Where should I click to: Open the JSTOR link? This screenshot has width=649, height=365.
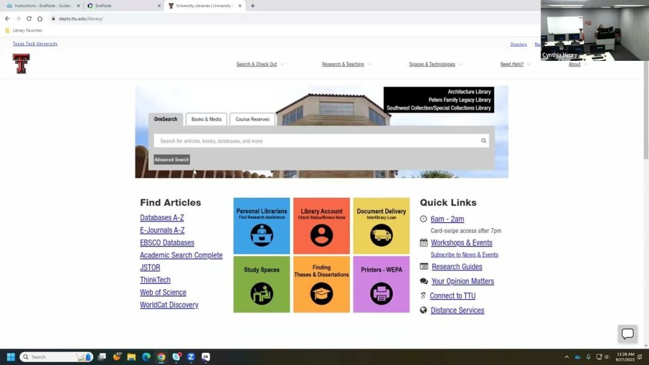coord(150,267)
